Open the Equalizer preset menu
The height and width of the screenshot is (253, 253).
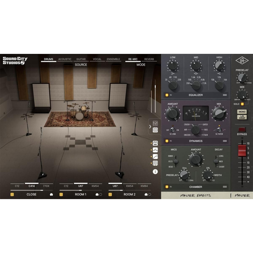225,95
